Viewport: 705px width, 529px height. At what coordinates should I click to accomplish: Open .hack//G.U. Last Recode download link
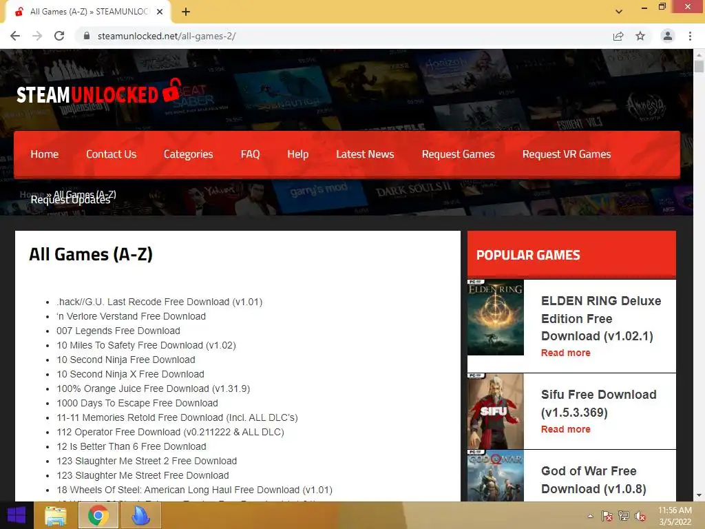coord(159,302)
